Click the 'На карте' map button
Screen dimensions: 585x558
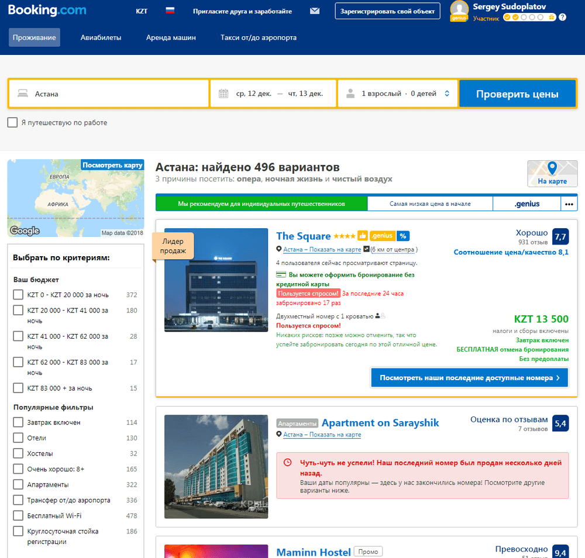click(x=552, y=174)
